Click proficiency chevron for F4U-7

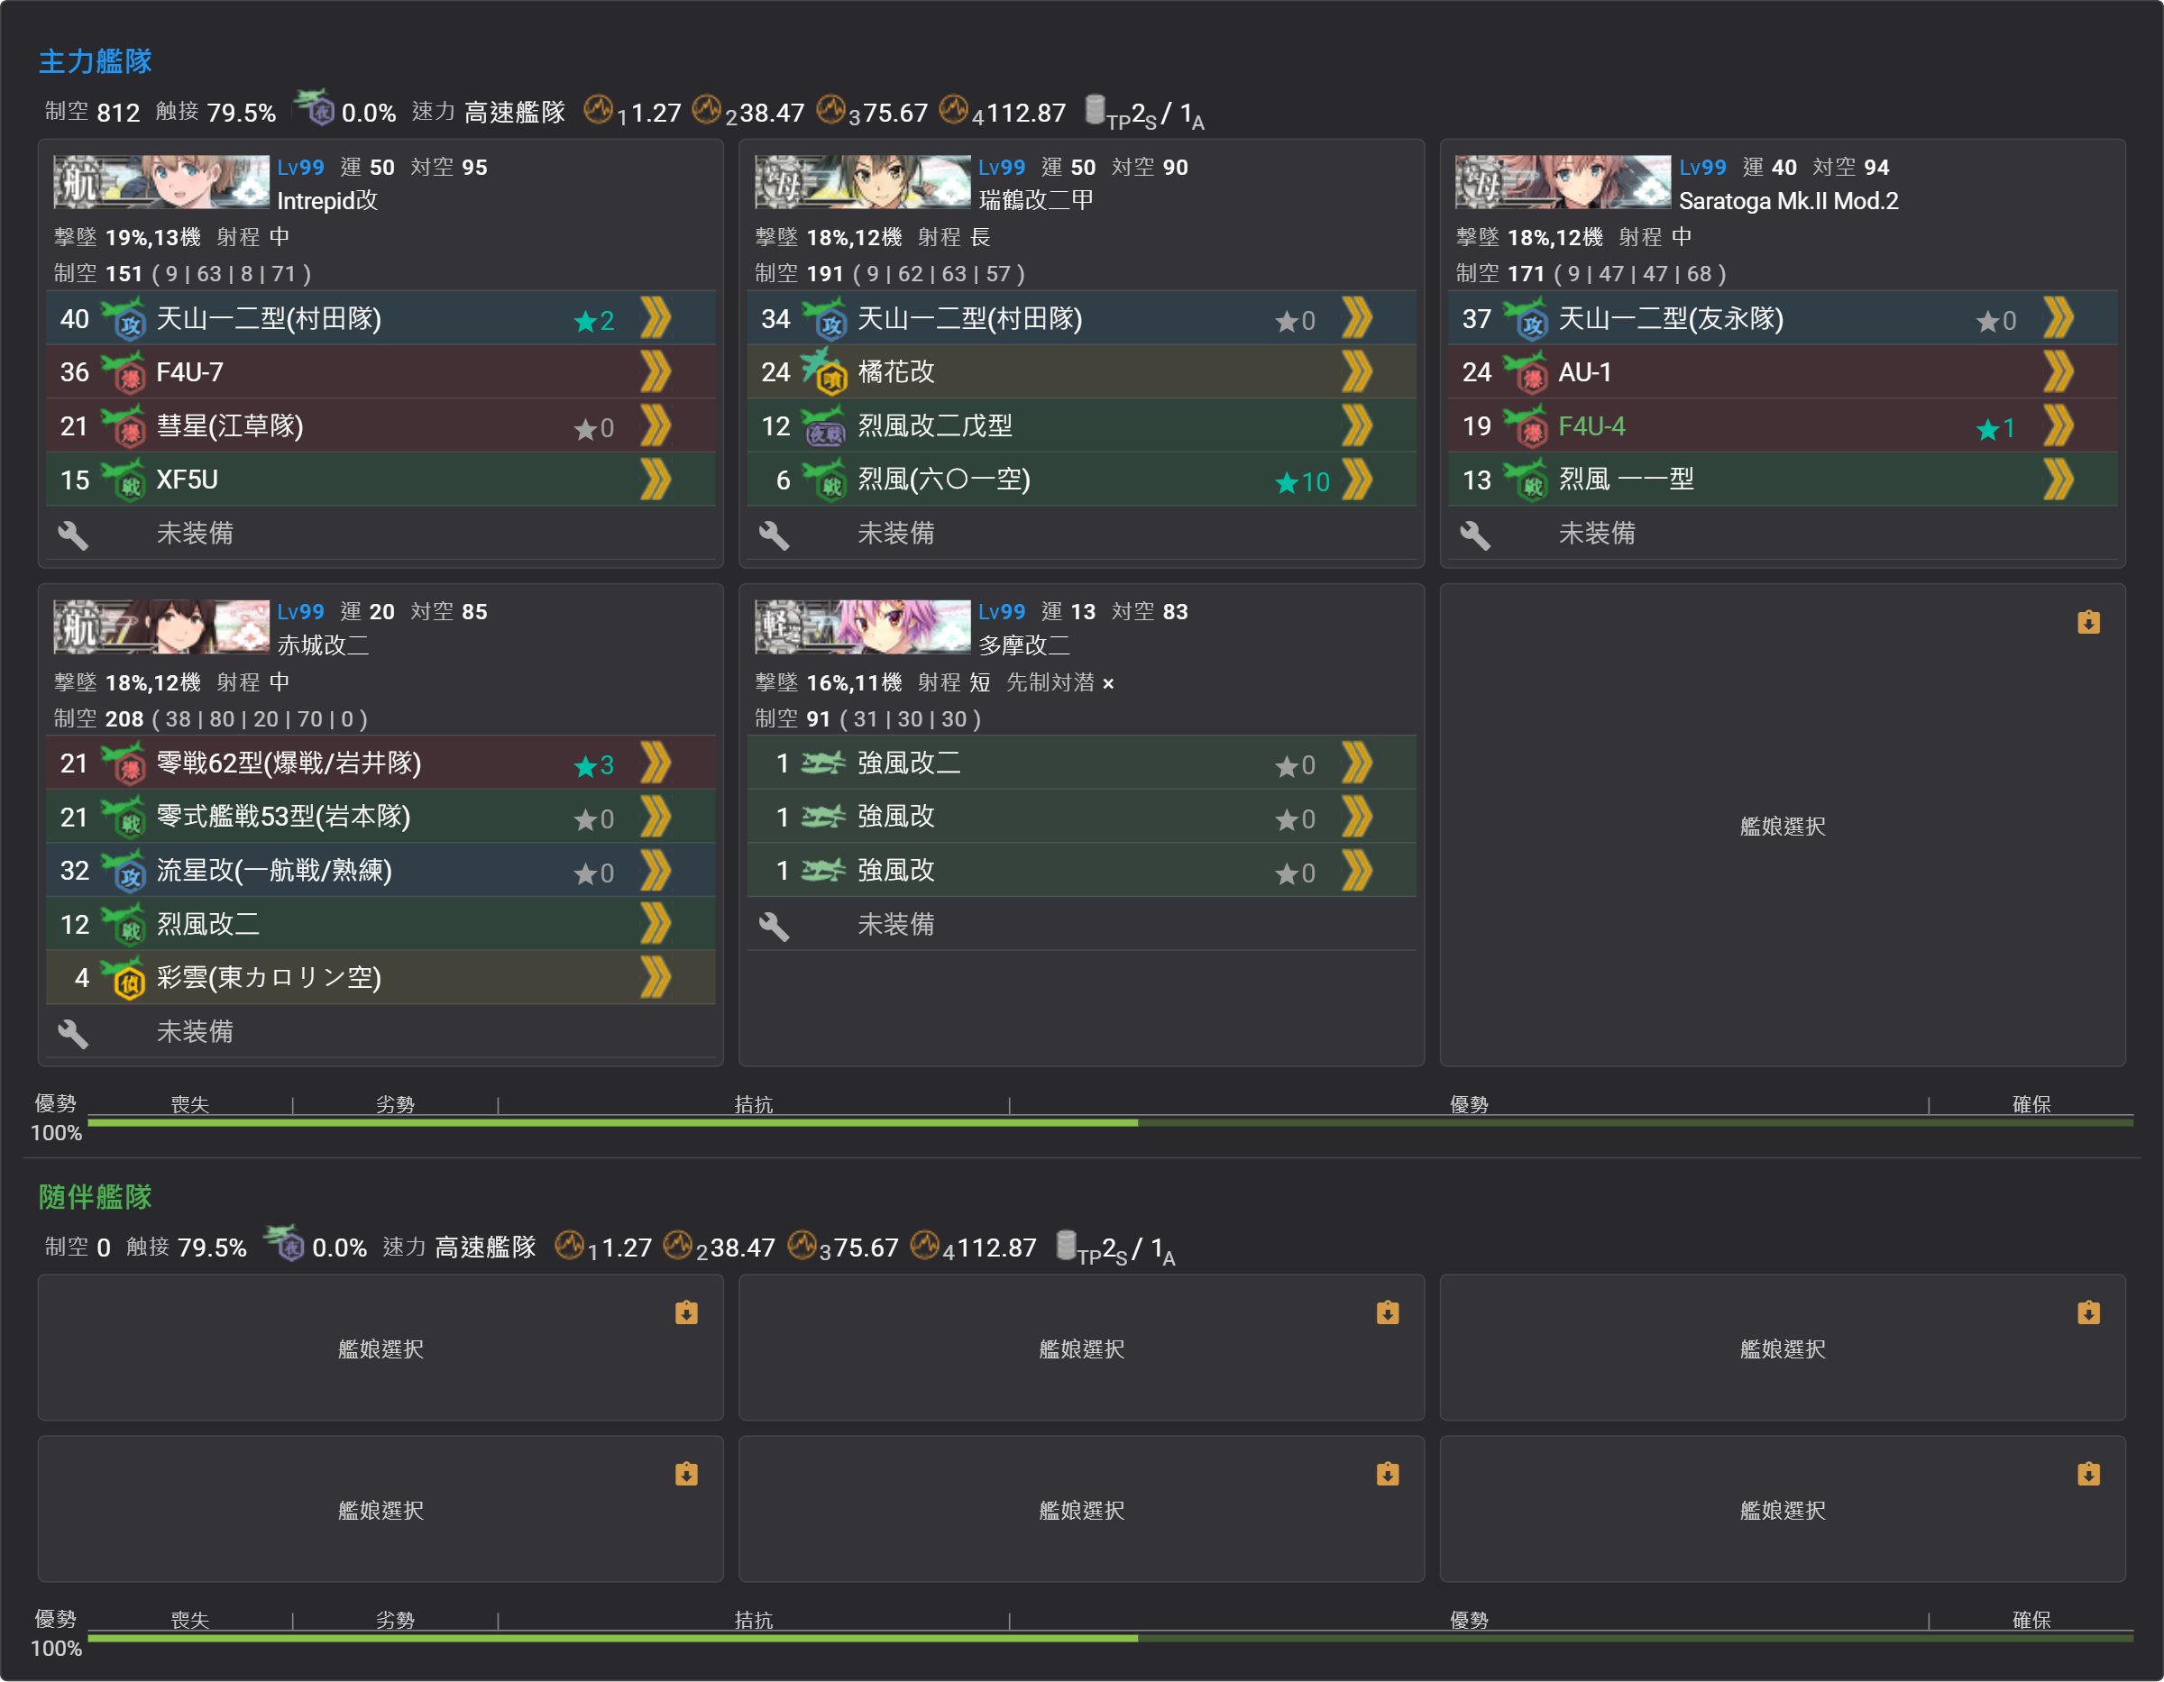click(655, 372)
